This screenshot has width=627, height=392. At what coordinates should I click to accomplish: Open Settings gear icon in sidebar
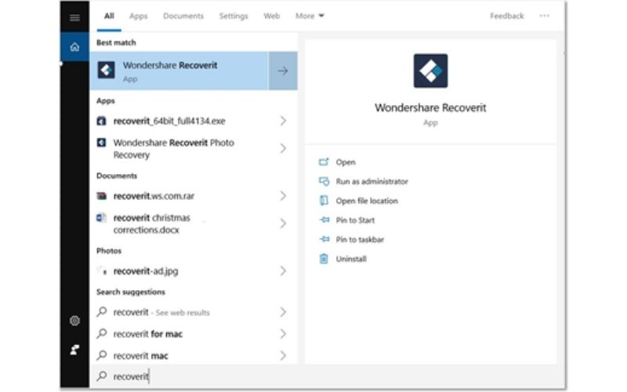pos(74,321)
